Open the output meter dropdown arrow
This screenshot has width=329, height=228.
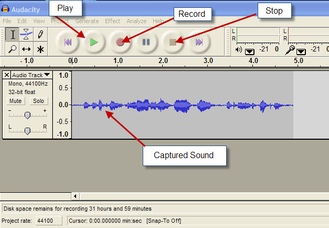point(250,51)
